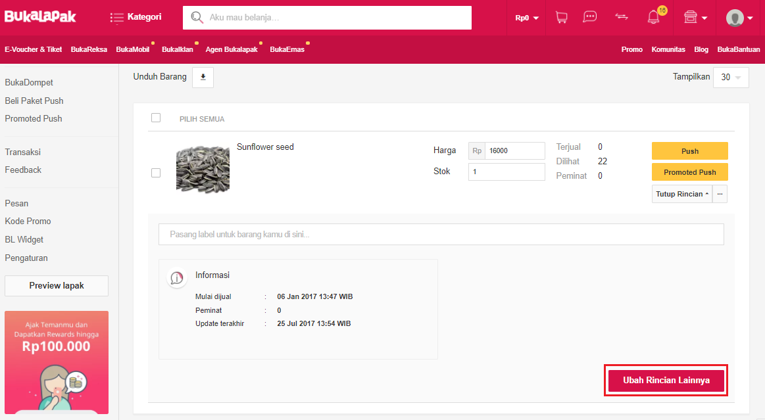This screenshot has width=765, height=420.
Task: Collapse details with Tutup Rincian
Action: click(682, 194)
